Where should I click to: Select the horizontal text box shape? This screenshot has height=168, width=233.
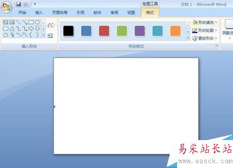click(6, 22)
